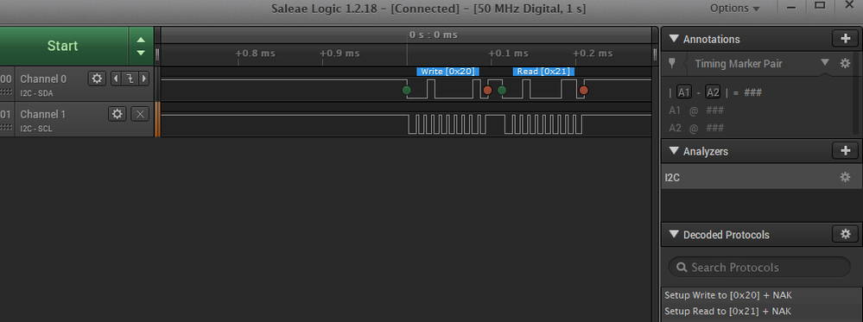Click the Read [0x21] decoded bubble
This screenshot has height=322, width=863.
[543, 72]
